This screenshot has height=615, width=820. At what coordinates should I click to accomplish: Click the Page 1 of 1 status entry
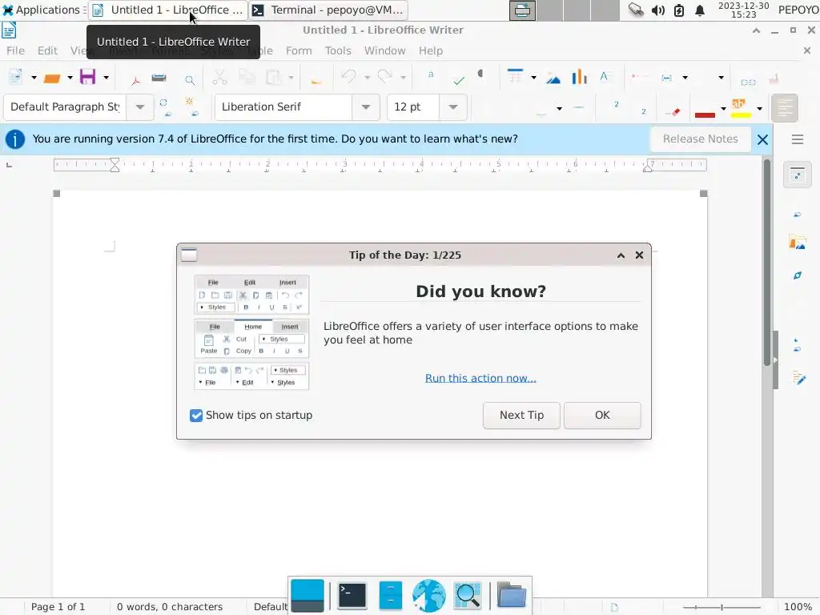pyautogui.click(x=58, y=607)
